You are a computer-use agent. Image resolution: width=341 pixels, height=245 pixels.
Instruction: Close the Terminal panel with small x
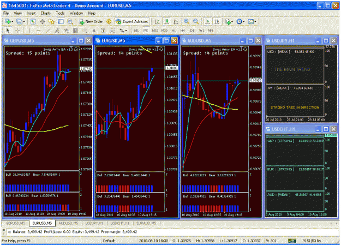pos(3,230)
